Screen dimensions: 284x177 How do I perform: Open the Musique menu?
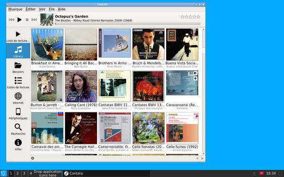pos(16,9)
